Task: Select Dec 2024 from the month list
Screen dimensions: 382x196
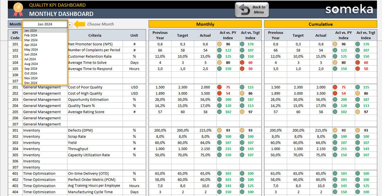Action: coord(31,83)
